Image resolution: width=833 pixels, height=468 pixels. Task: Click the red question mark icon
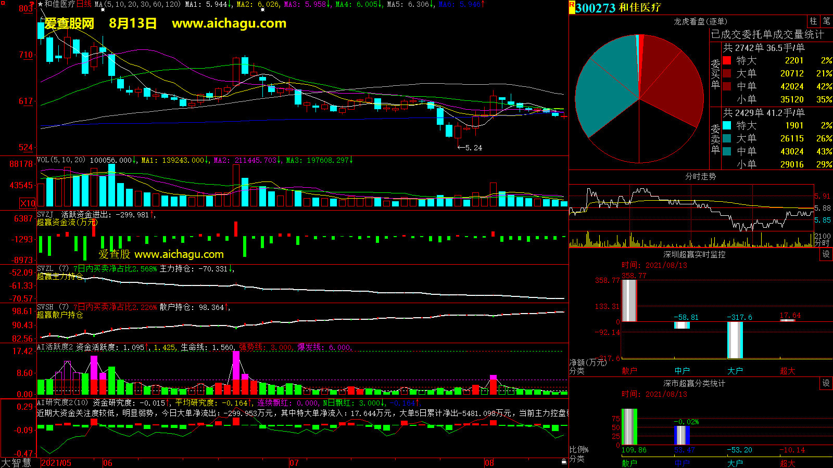click(32, 5)
